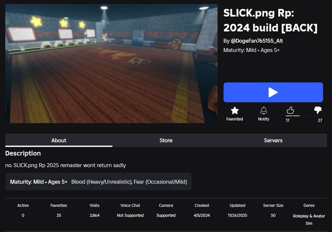
Task: Toggle the Favorited star icon
Action: 235,110
